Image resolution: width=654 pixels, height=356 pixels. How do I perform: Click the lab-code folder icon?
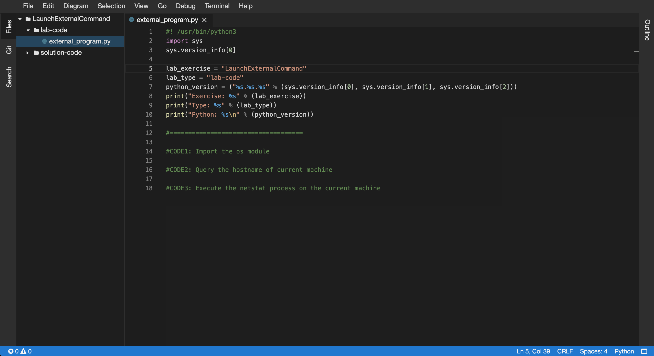tap(36, 30)
